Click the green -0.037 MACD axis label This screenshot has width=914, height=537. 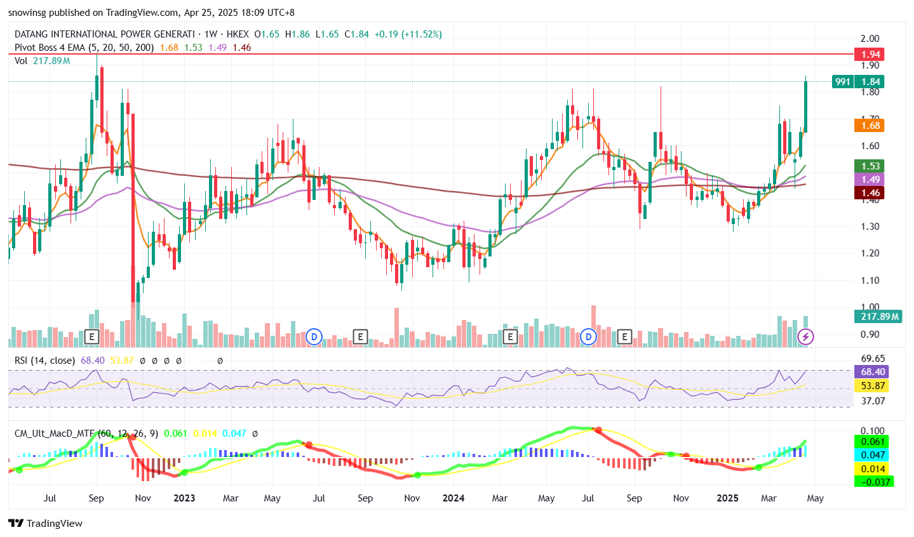coord(874,482)
